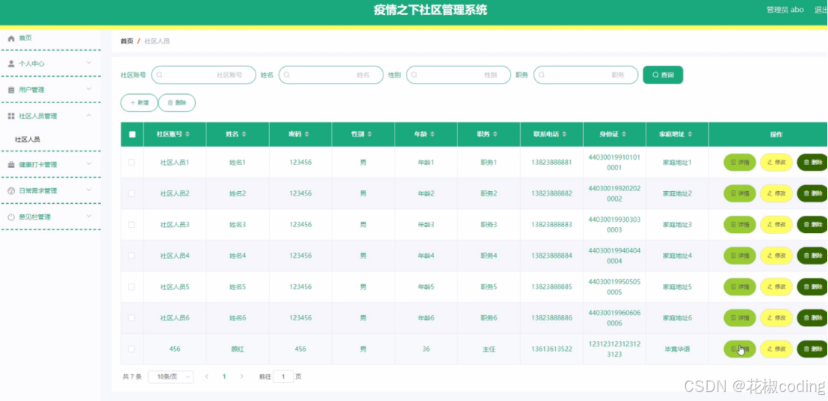Click the 删除 batch delete button below filters
The width and height of the screenshot is (828, 401).
pos(177,103)
